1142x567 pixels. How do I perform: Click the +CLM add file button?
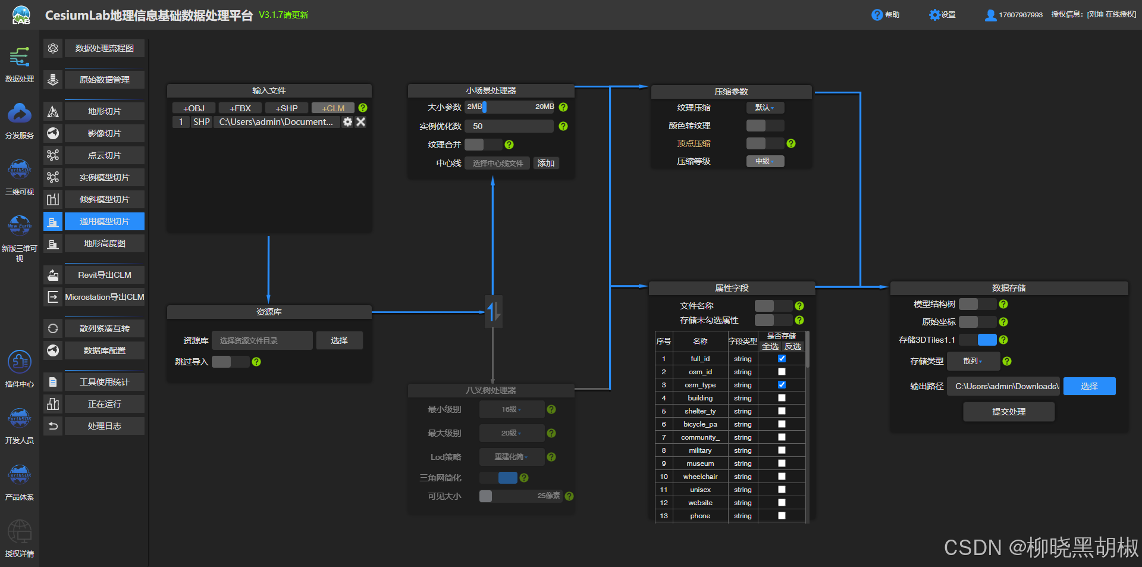click(x=333, y=108)
